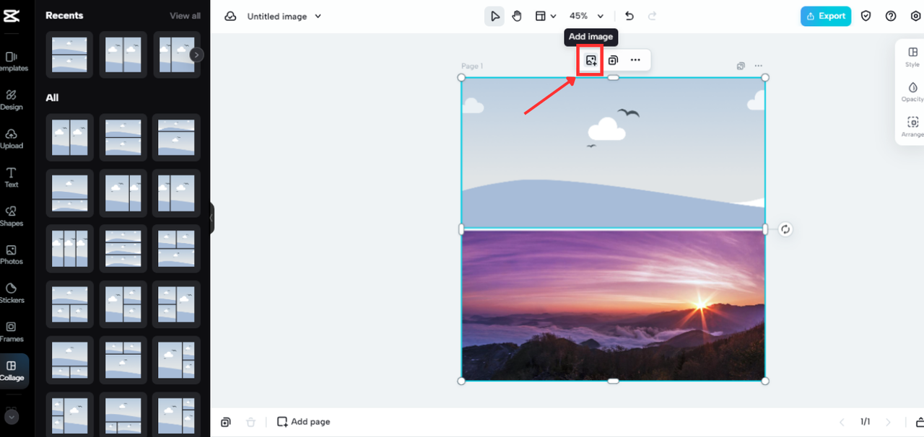Click the Redo arrow

[653, 16]
